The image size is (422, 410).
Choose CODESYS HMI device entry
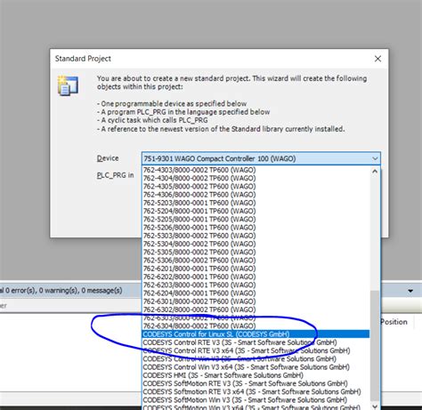(x=256, y=375)
